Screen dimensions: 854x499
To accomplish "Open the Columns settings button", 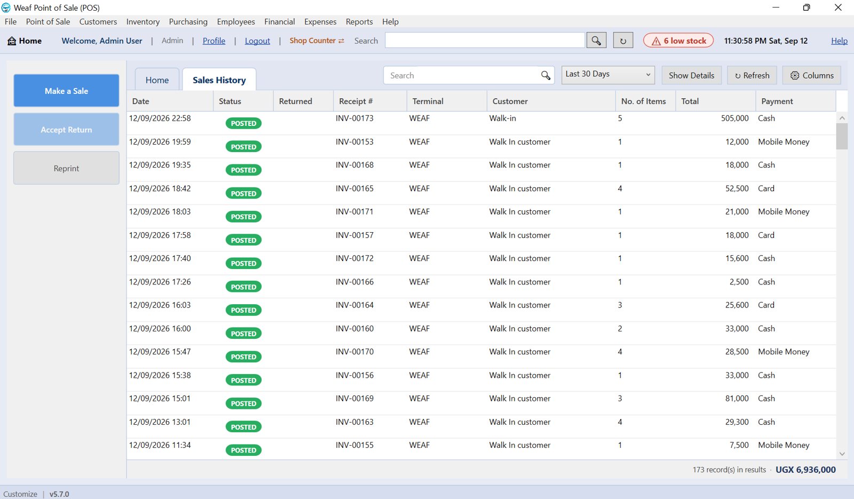I will [812, 75].
